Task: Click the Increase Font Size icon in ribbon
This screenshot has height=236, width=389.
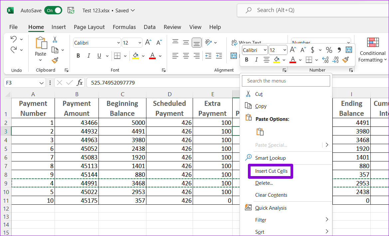Action: tap(148, 42)
